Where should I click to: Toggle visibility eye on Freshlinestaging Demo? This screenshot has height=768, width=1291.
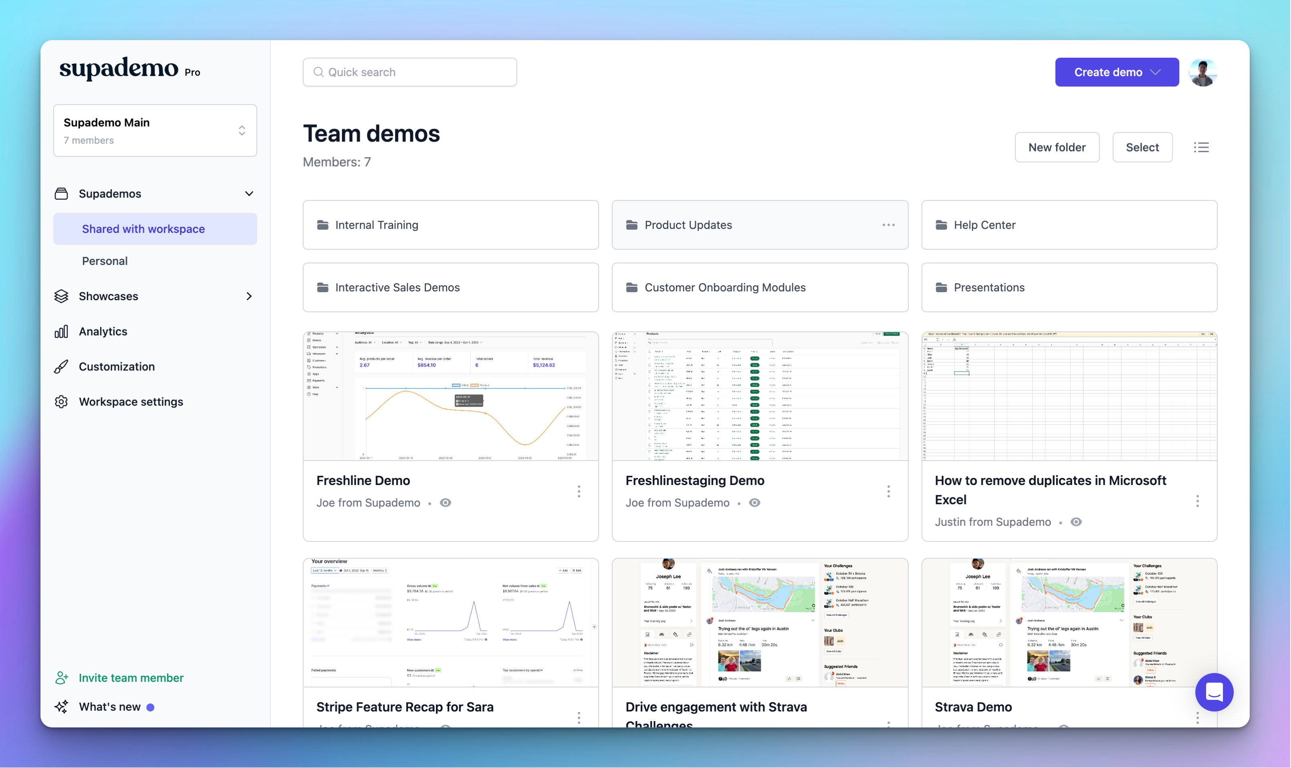(x=754, y=503)
